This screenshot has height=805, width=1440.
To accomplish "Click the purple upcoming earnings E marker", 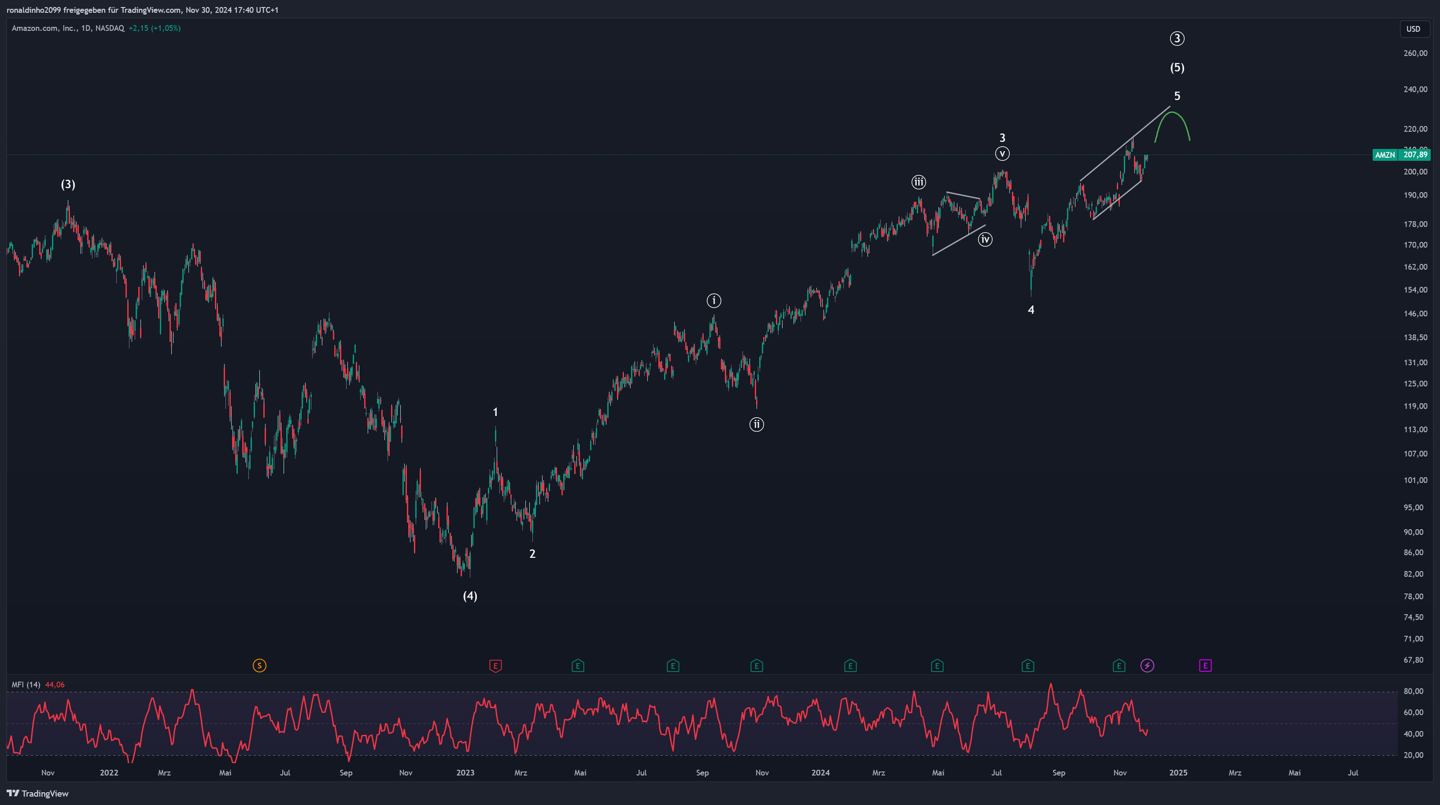I will 1205,665.
